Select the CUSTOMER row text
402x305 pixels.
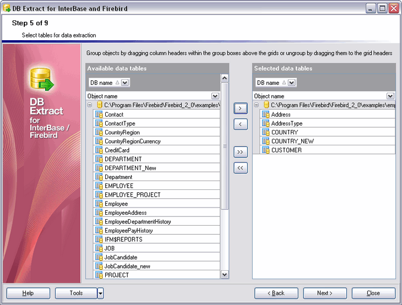click(x=286, y=150)
